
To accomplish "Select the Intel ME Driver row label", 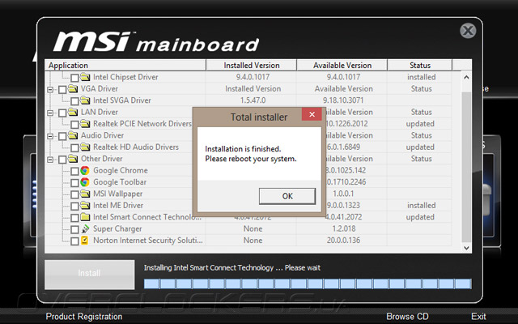I will point(118,205).
